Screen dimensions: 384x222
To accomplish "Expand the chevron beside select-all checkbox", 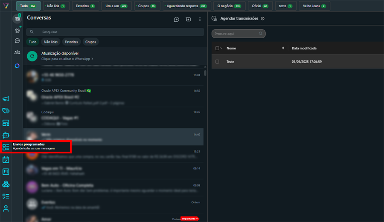I will pyautogui.click(x=221, y=48).
